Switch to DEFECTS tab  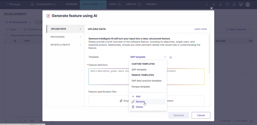(x=134, y=4)
